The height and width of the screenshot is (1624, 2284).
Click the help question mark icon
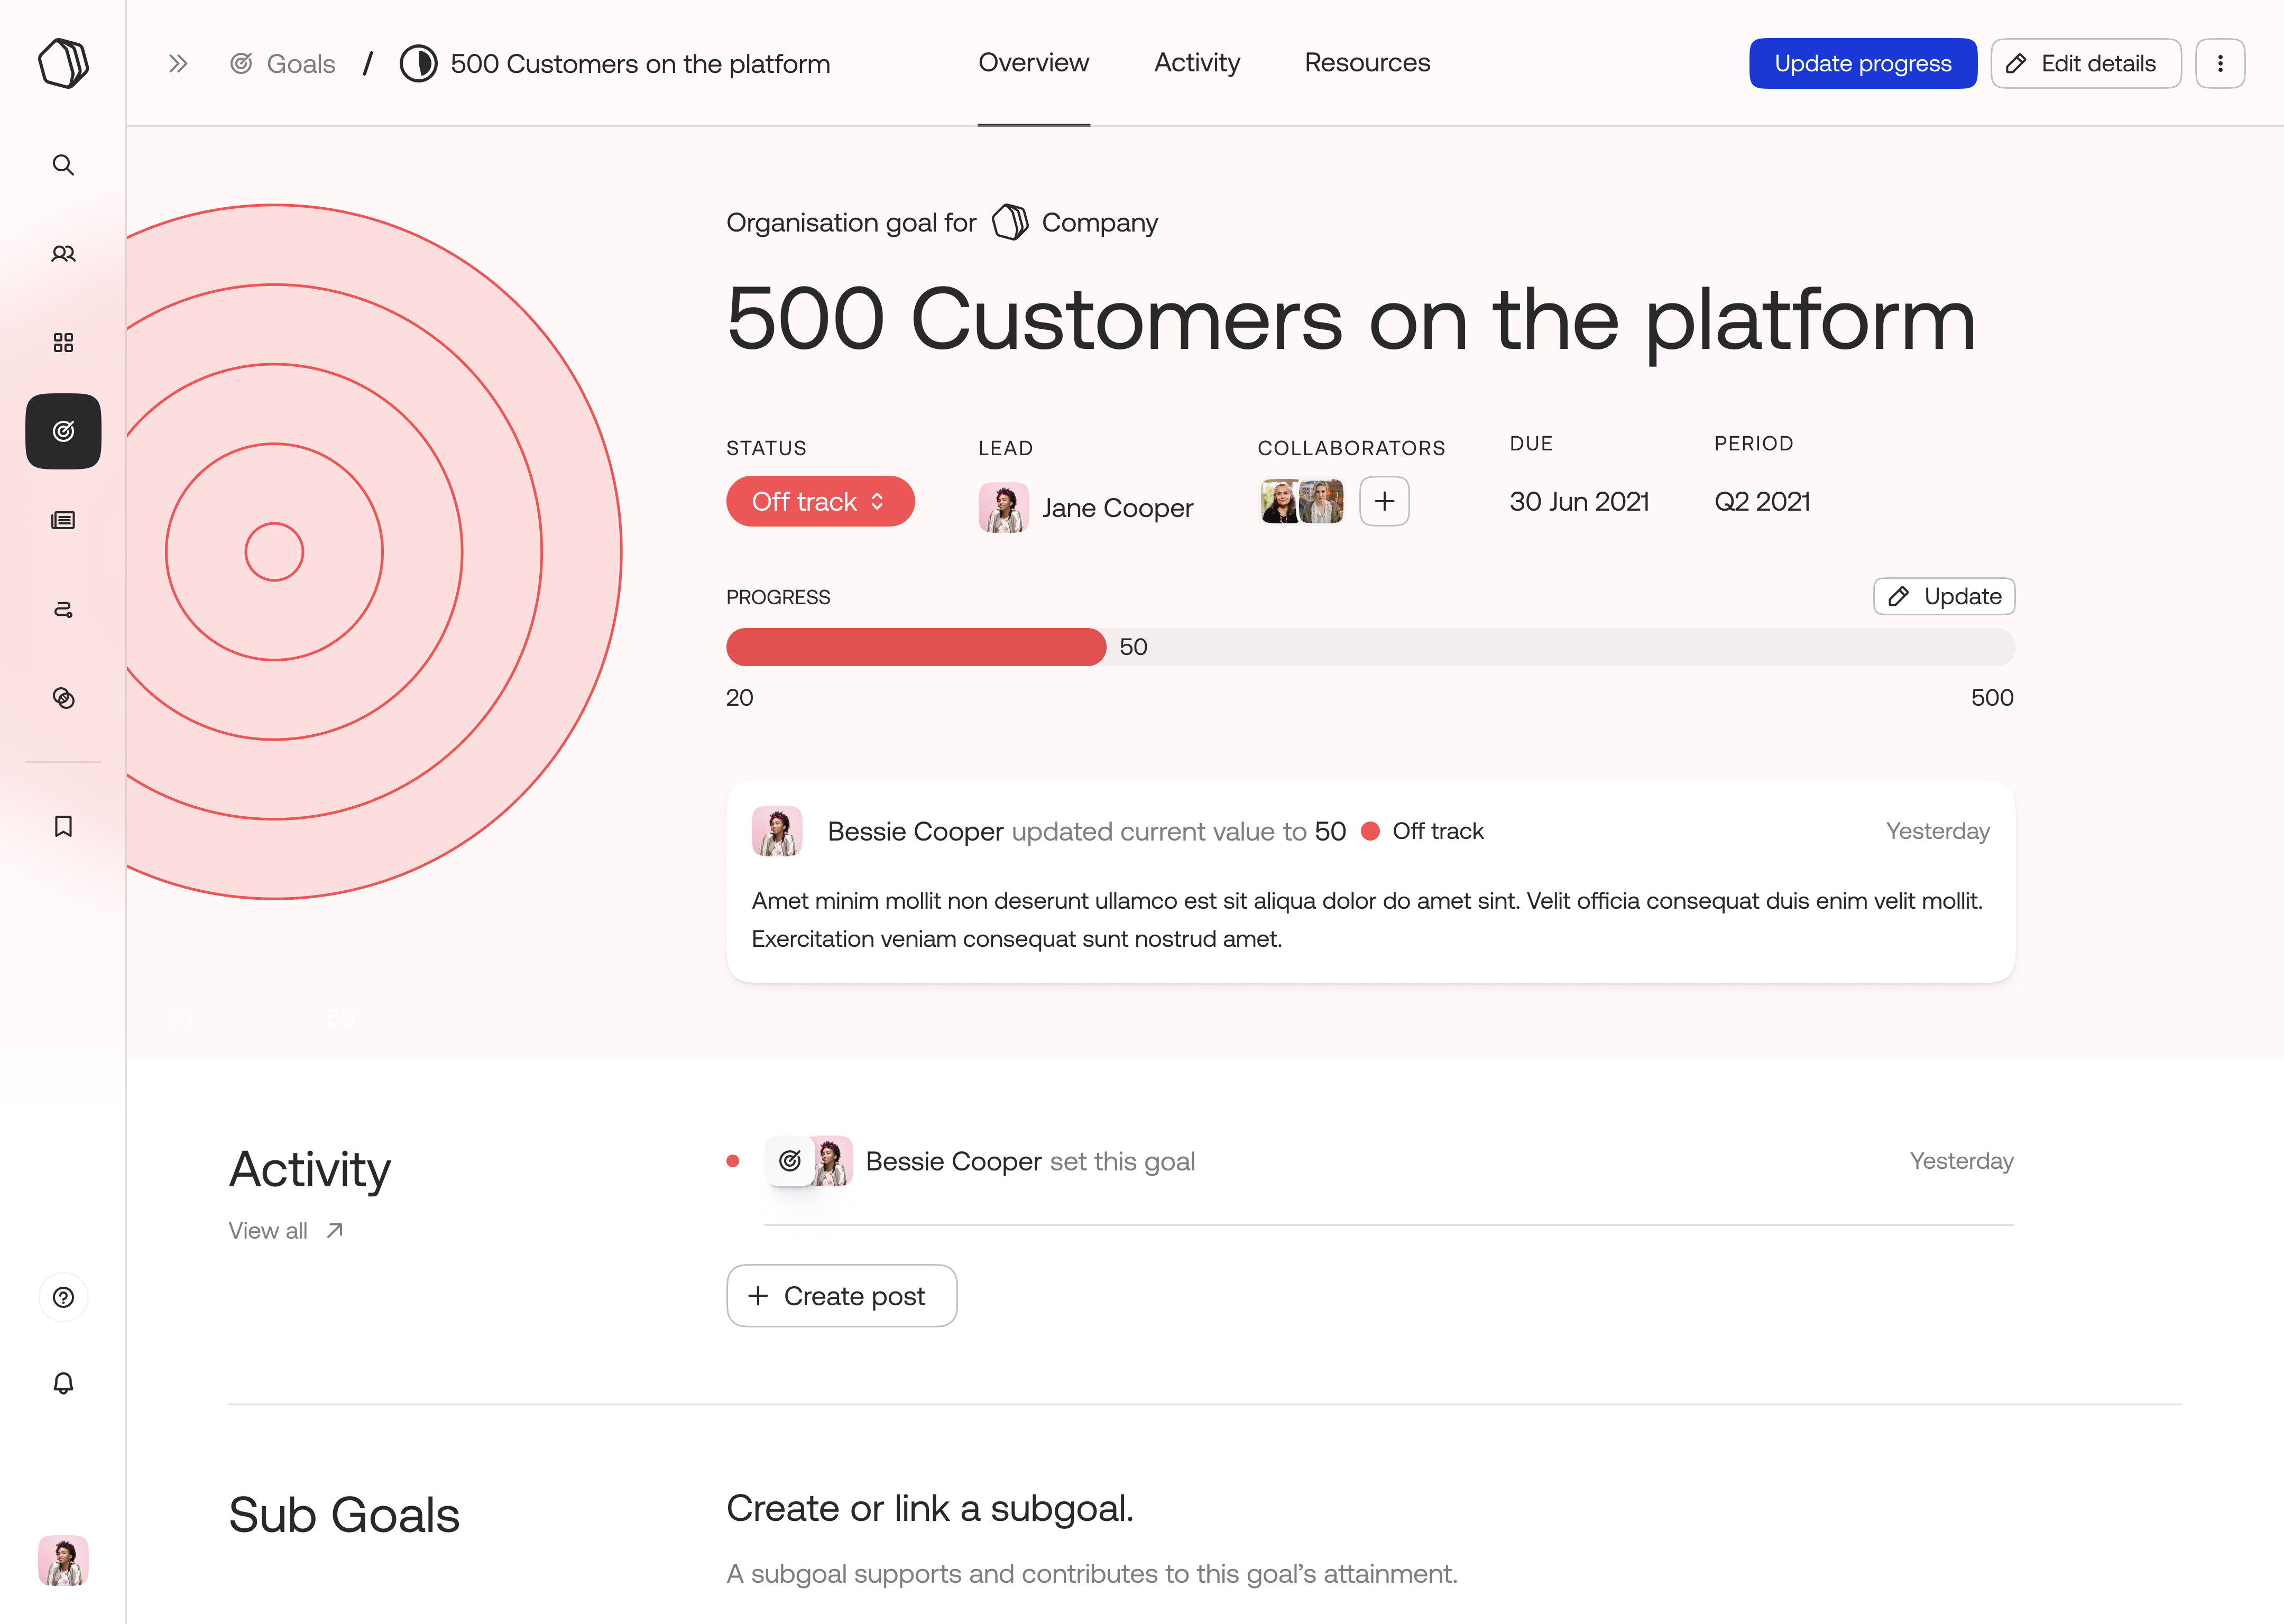point(63,1297)
